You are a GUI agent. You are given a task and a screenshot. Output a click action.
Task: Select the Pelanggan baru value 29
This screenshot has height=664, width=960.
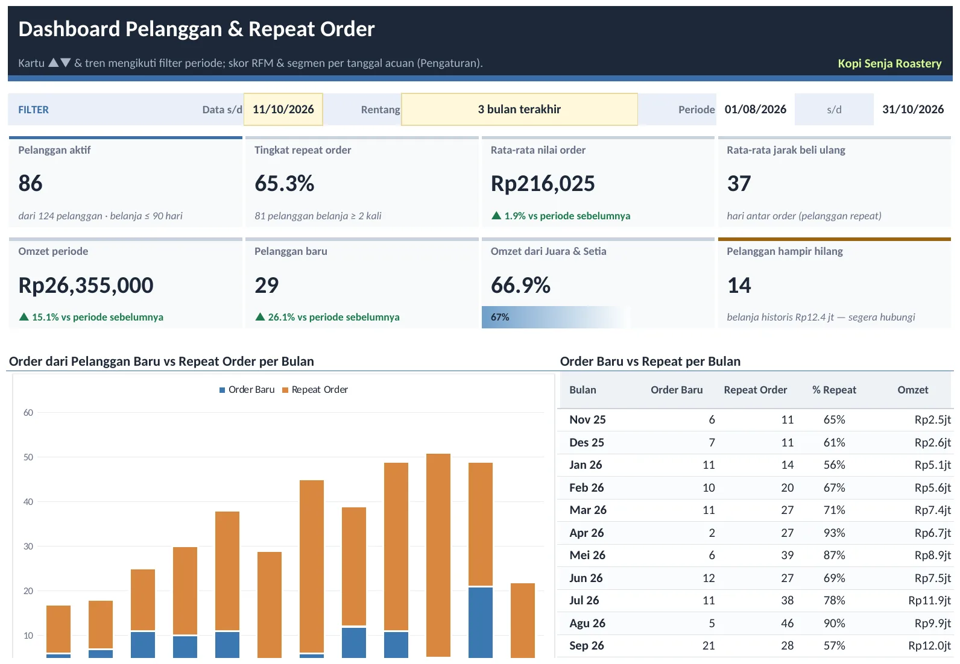[267, 285]
